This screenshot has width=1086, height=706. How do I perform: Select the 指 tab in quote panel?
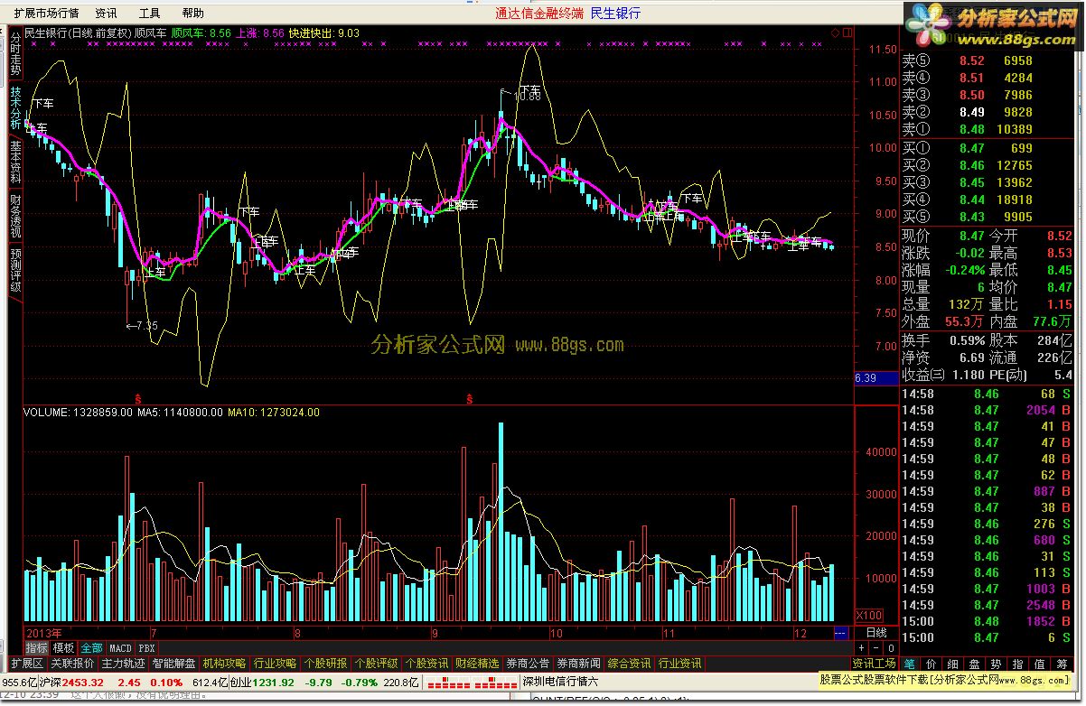pos(1018,664)
